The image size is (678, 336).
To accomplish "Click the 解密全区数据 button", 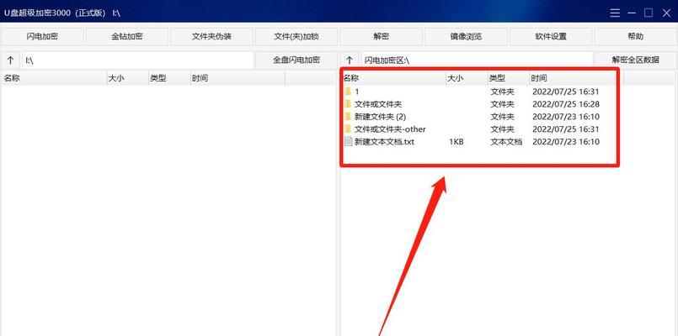I will [635, 60].
